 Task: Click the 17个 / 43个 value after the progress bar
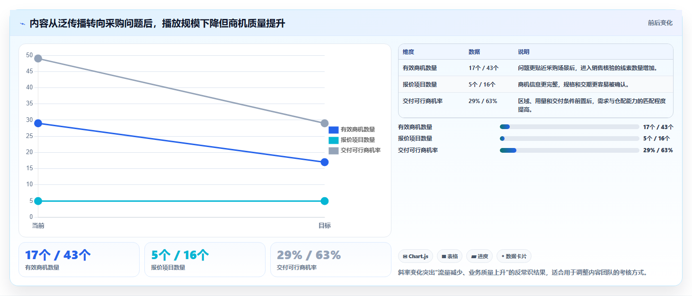[x=658, y=127]
